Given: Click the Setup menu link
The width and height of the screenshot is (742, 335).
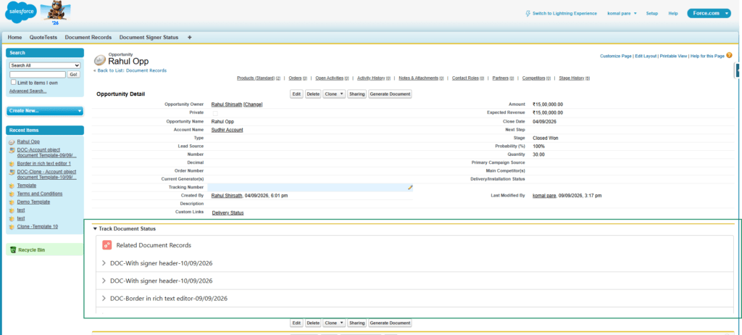Looking at the screenshot, I should 652,13.
